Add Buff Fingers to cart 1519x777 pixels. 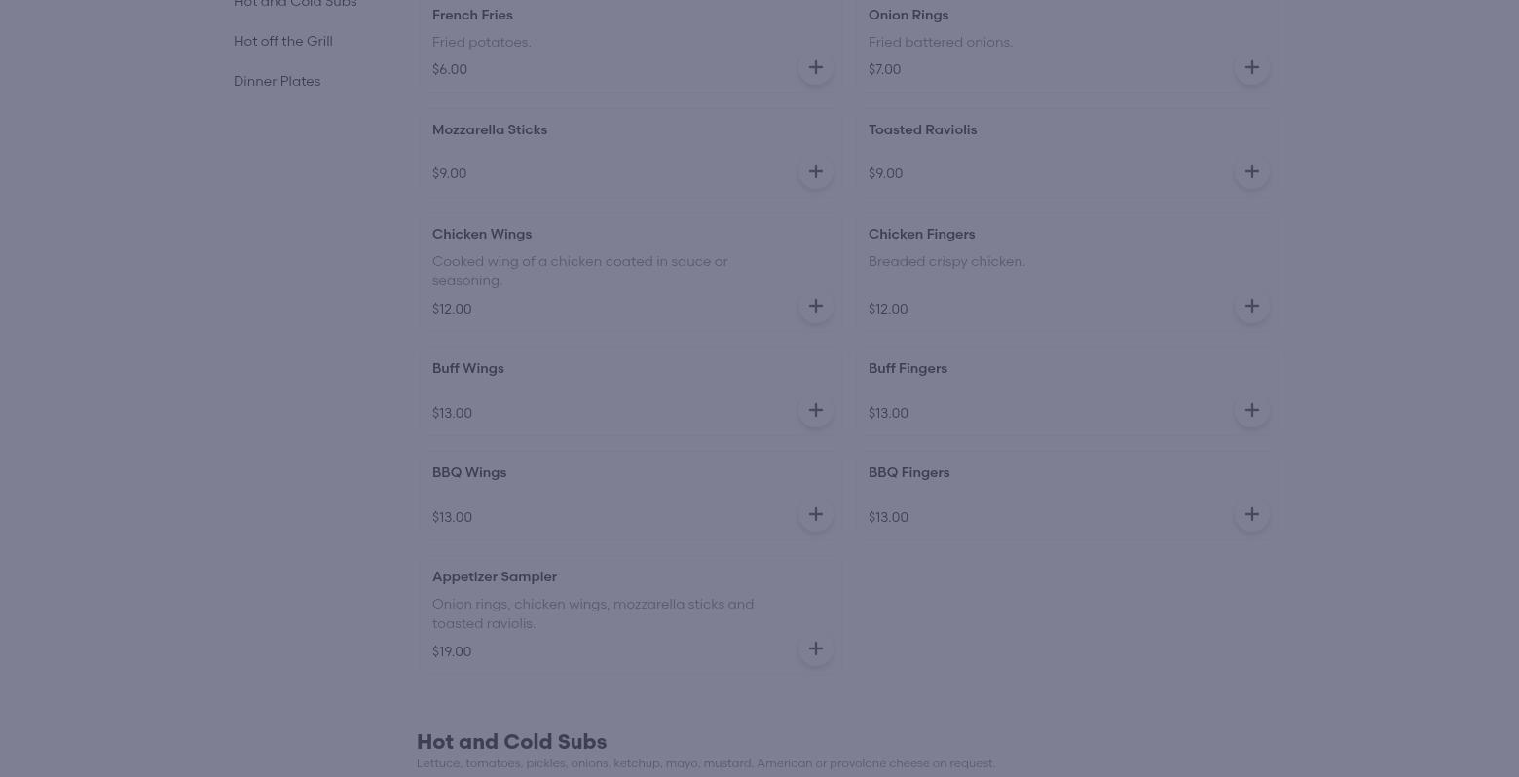(1251, 409)
